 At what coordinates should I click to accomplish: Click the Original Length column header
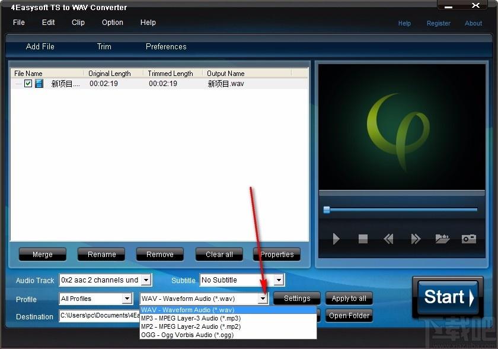point(114,74)
